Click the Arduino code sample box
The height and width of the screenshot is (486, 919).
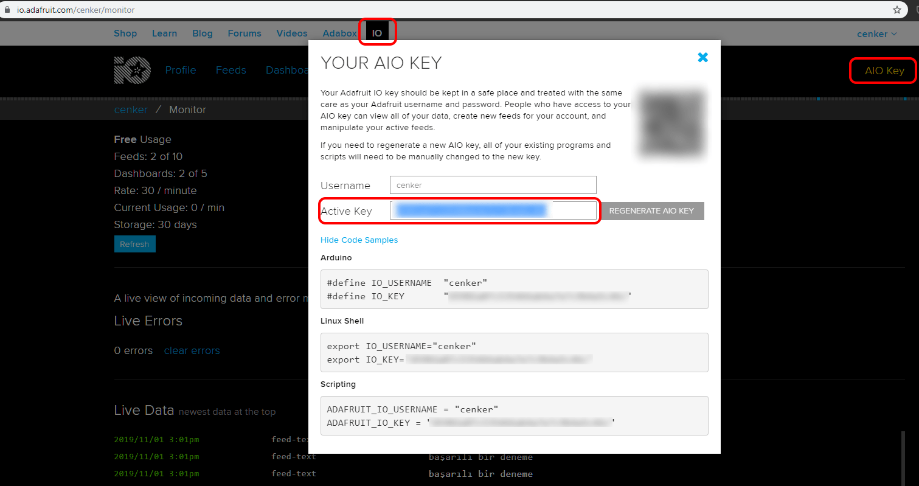point(515,289)
